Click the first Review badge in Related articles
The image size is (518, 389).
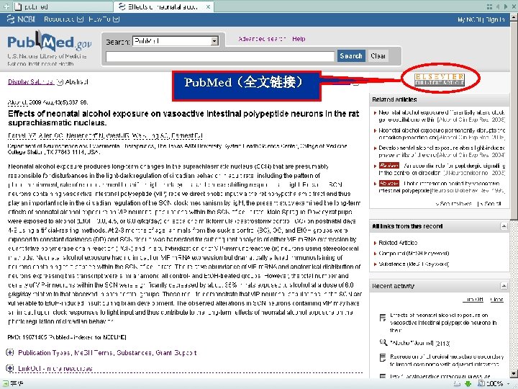point(389,166)
